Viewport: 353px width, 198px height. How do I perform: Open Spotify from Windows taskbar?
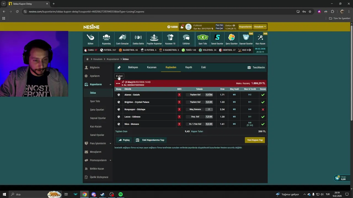click(121, 194)
